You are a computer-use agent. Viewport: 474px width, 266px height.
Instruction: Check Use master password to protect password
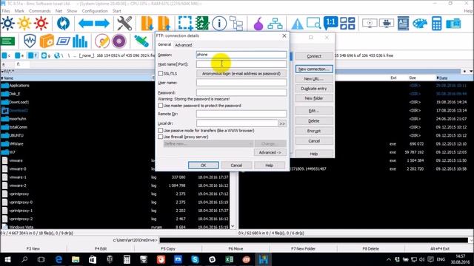(161, 106)
